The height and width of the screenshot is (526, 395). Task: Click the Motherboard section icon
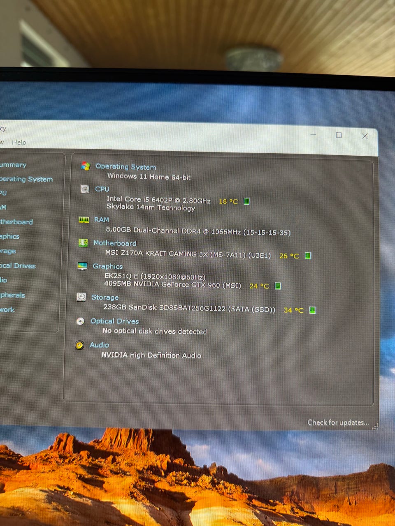[x=83, y=243]
